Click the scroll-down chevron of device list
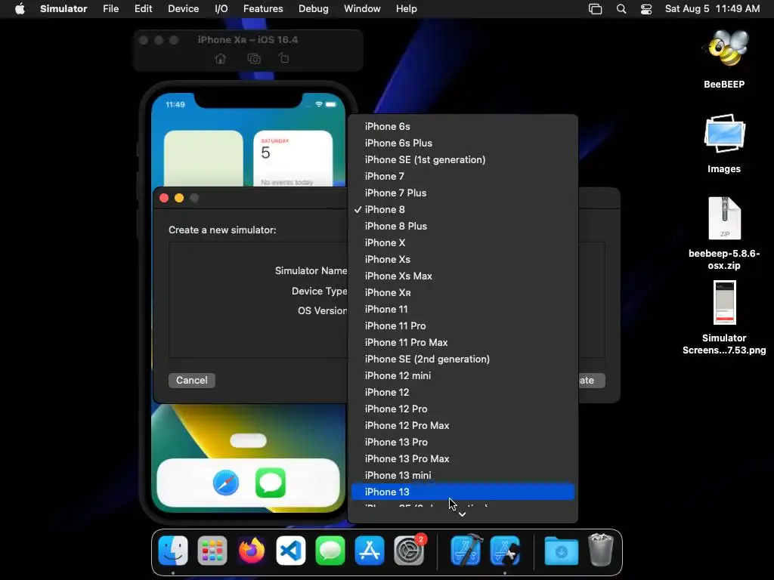This screenshot has width=774, height=580. pos(462,514)
